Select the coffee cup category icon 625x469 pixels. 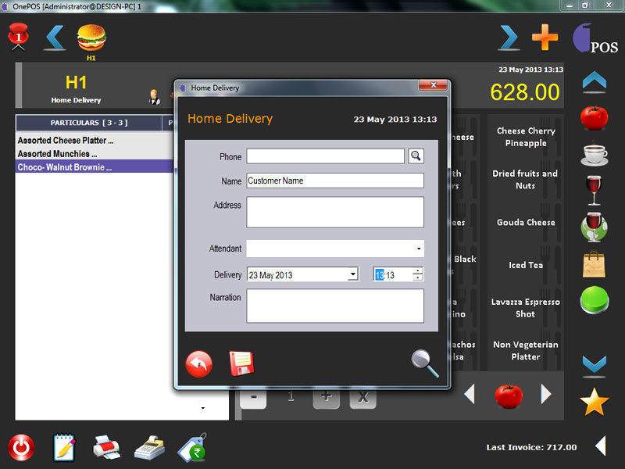(x=595, y=153)
